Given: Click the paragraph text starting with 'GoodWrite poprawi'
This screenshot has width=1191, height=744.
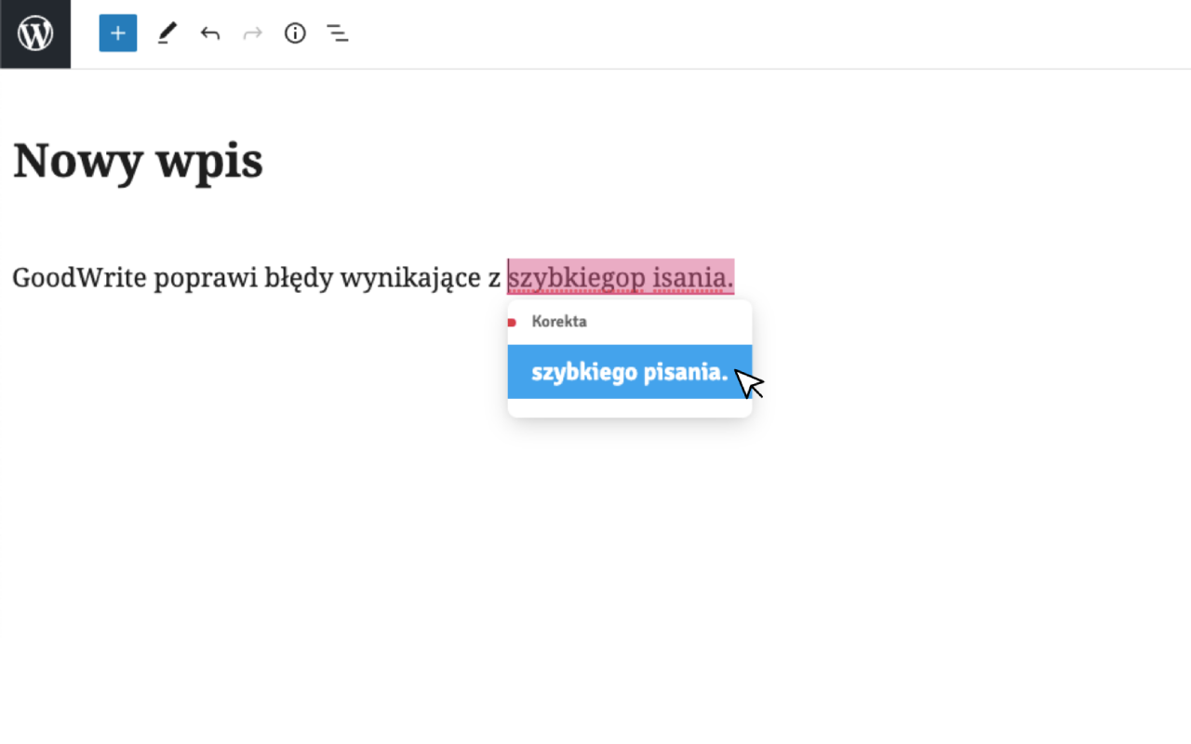Looking at the screenshot, I should pos(373,277).
